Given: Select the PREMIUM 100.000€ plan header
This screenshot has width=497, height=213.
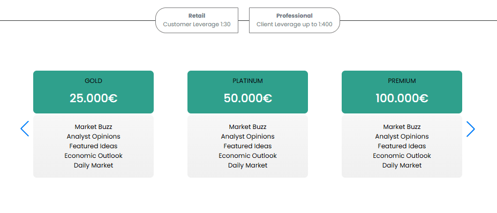Looking at the screenshot, I should tap(402, 92).
